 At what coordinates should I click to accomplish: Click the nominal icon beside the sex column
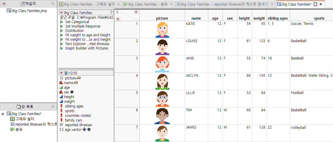point(61,92)
